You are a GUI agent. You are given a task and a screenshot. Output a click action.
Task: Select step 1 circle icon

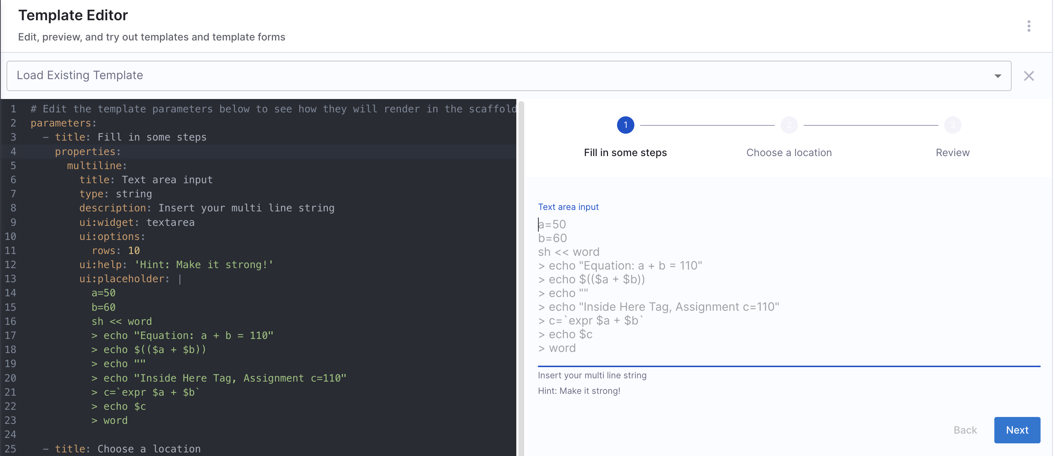click(625, 125)
